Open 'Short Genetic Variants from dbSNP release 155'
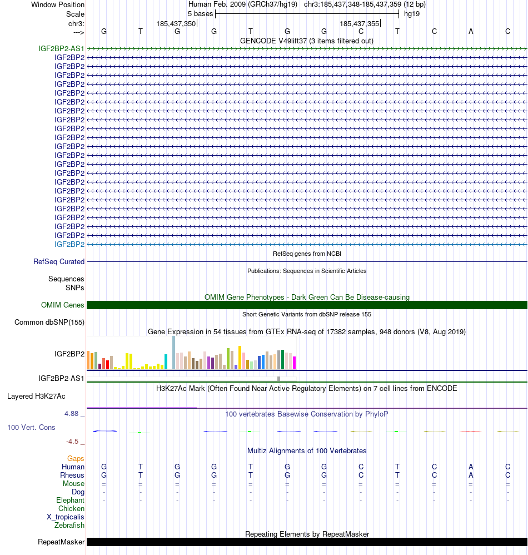 click(307, 314)
